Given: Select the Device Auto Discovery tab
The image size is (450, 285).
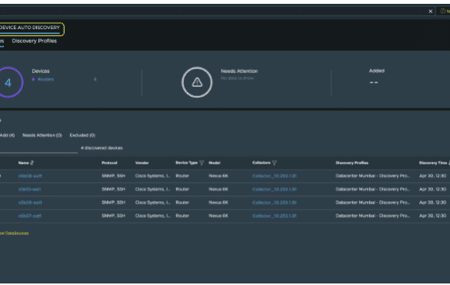Looking at the screenshot, I should pyautogui.click(x=30, y=28).
